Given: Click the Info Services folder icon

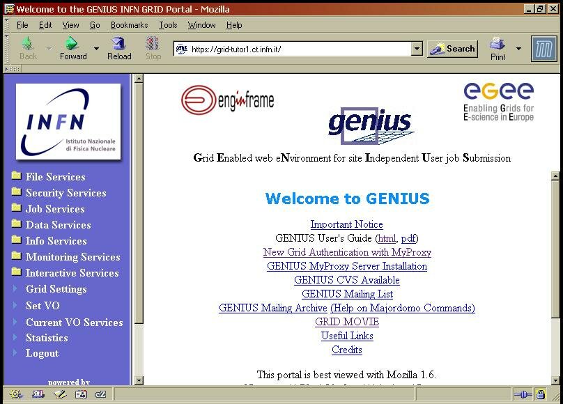Looking at the screenshot, I should click(x=16, y=240).
